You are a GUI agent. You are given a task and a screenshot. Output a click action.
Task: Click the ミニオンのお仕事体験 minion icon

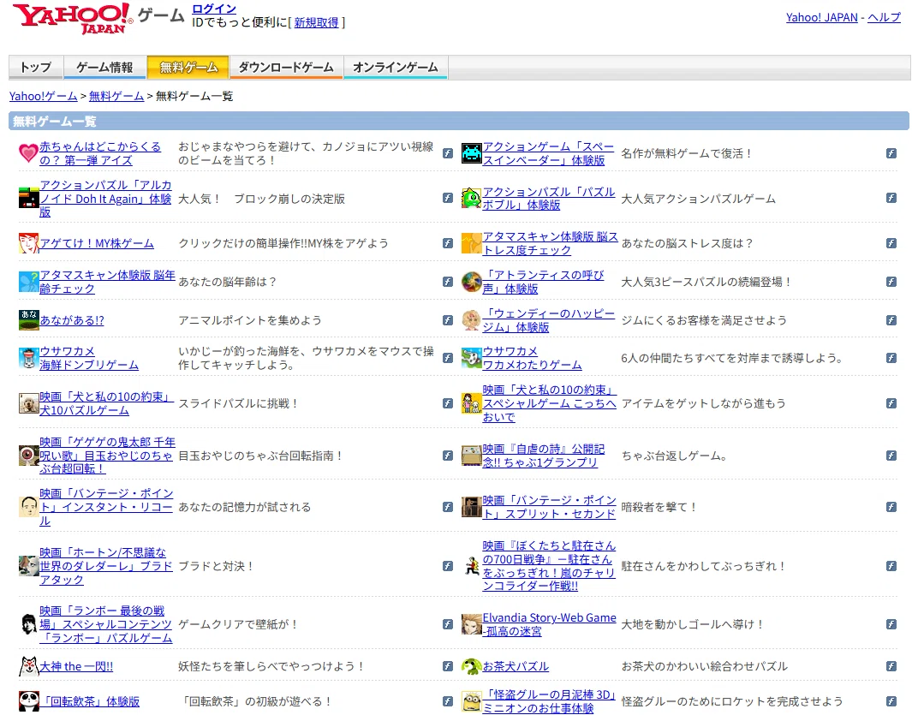pyautogui.click(x=472, y=701)
